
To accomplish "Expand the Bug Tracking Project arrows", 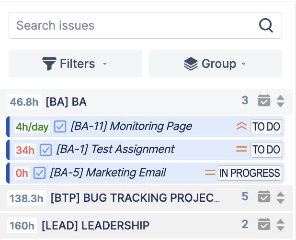I will tap(281, 197).
